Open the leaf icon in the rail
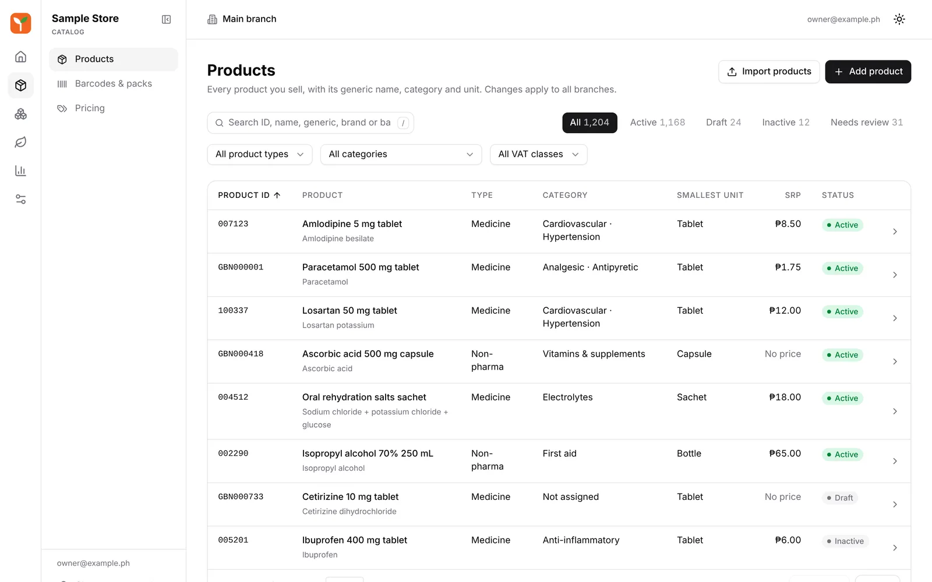Viewport: 932px width, 582px height. coord(20,142)
